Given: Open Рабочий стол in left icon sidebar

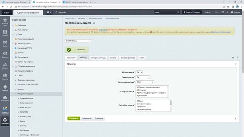Looking at the screenshot, I should [x=5, y=22].
